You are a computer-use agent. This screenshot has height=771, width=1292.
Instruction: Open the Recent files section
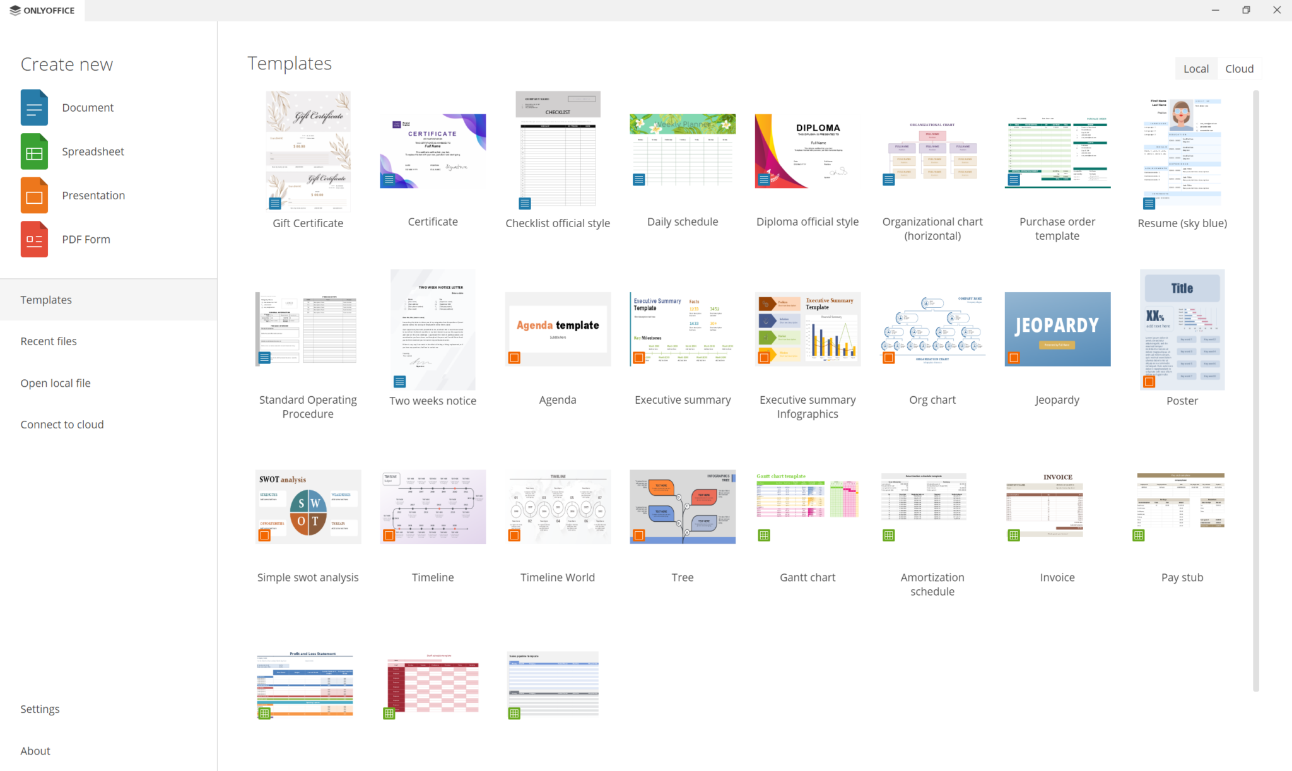point(49,341)
